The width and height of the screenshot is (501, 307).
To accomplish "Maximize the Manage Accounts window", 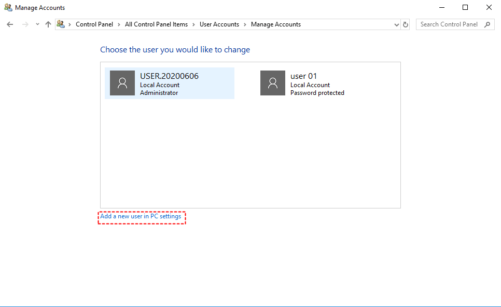I will pyautogui.click(x=465, y=7).
